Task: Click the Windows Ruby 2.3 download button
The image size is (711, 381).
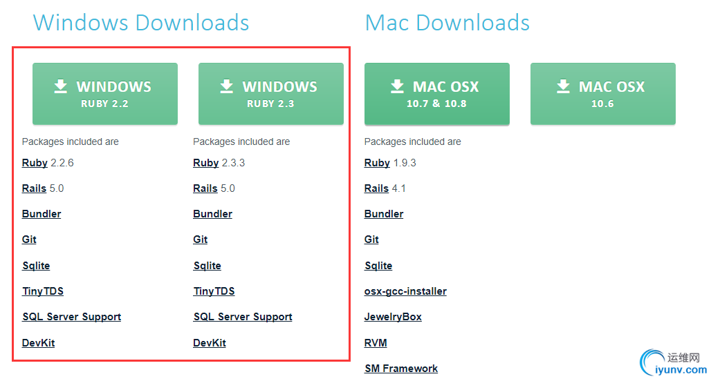Action: pyautogui.click(x=270, y=94)
